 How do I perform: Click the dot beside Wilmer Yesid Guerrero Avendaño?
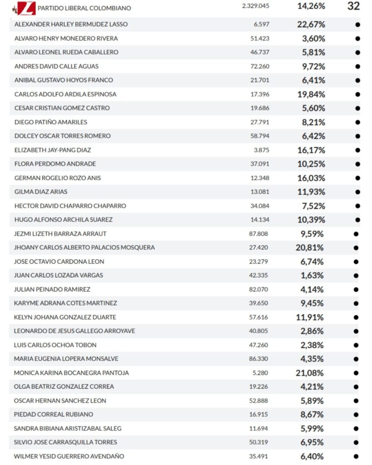tap(356, 456)
